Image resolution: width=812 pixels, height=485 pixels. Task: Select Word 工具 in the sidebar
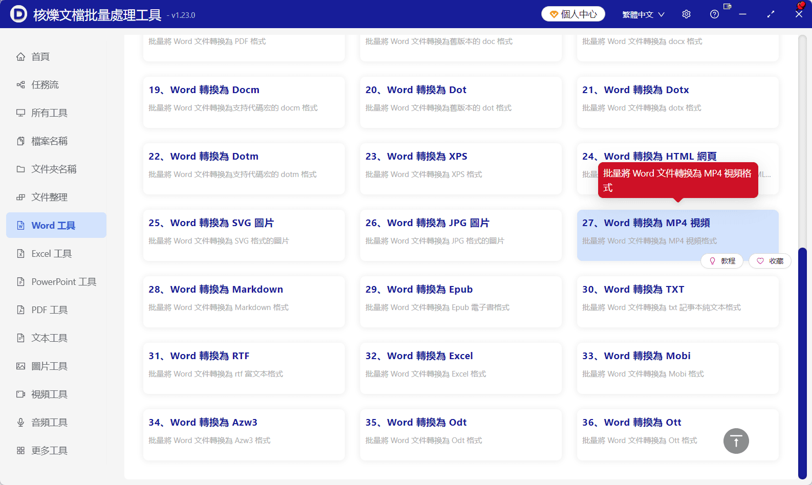56,226
